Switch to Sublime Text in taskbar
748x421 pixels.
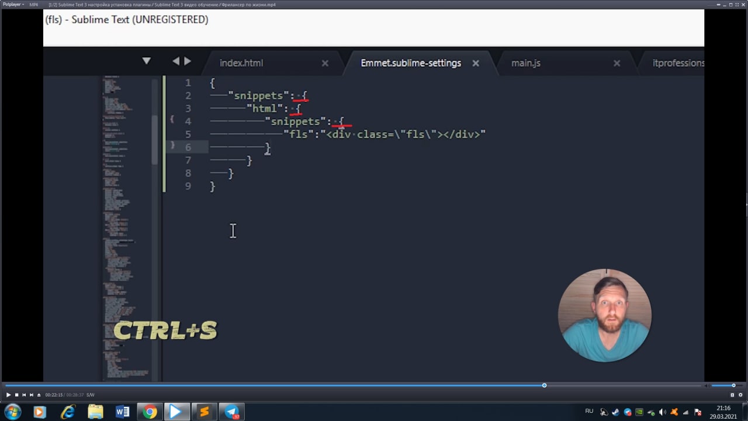click(204, 412)
